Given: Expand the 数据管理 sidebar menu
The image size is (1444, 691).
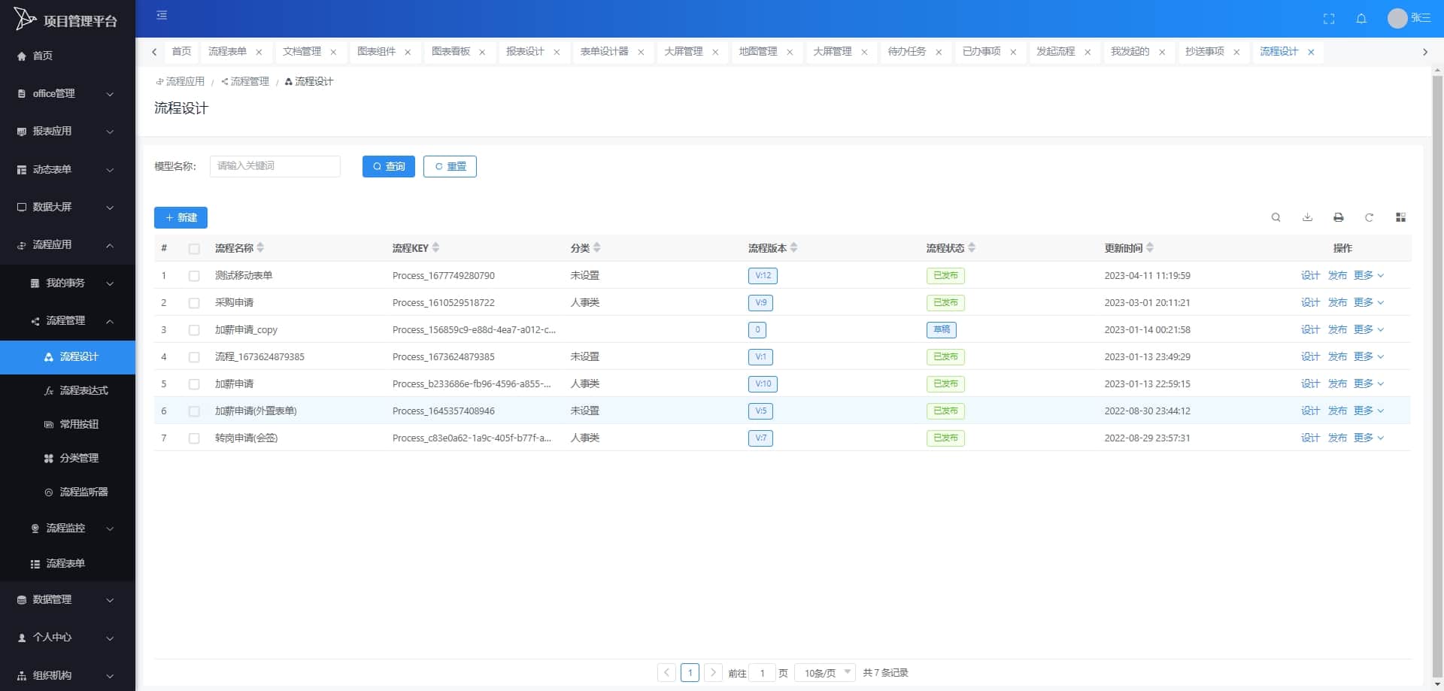Looking at the screenshot, I should click(x=68, y=599).
